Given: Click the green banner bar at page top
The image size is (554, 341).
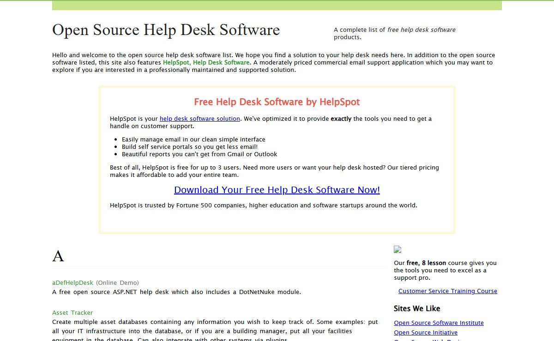Looking at the screenshot, I should (x=277, y=6).
